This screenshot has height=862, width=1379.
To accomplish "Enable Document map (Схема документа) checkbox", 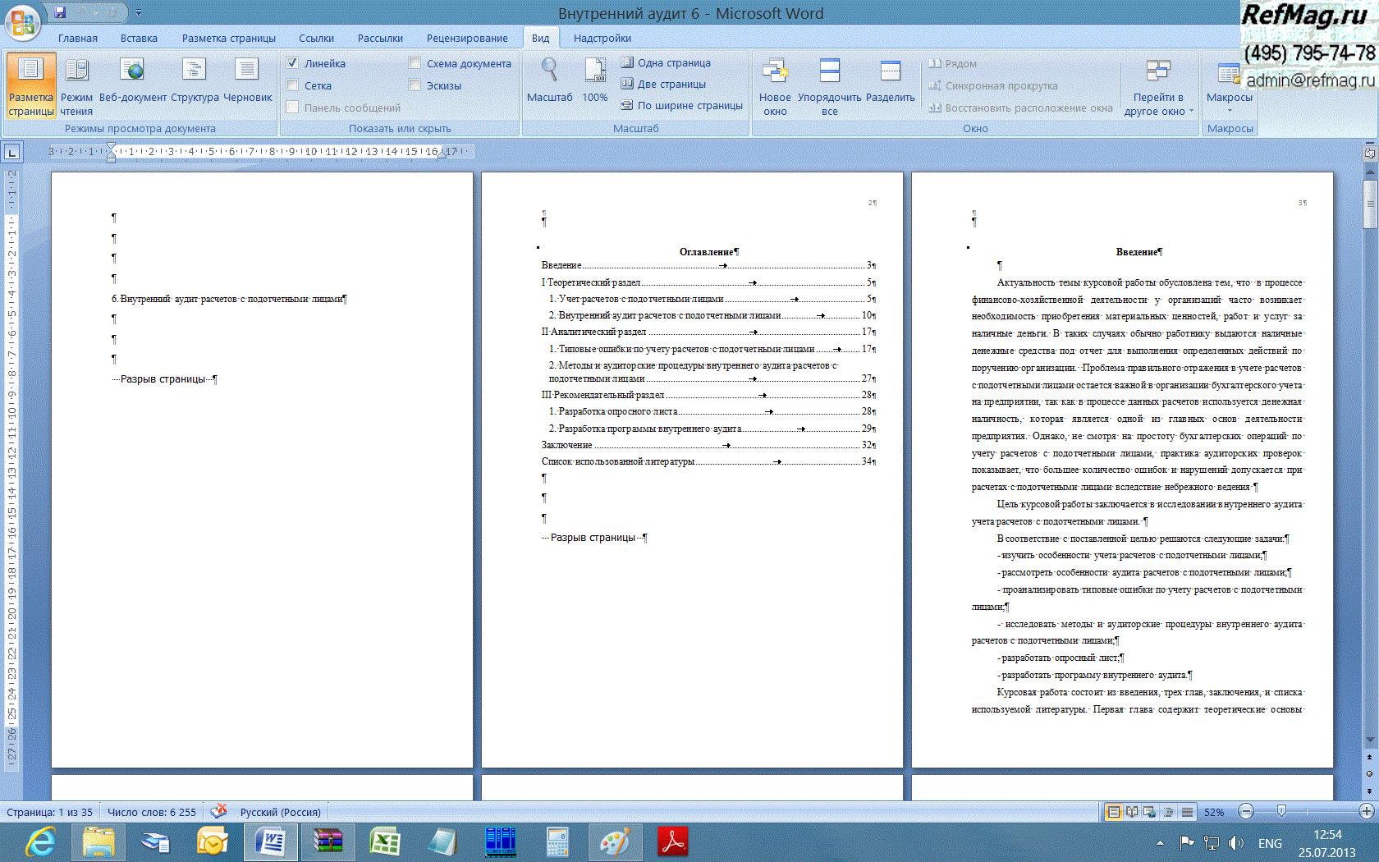I will [415, 63].
